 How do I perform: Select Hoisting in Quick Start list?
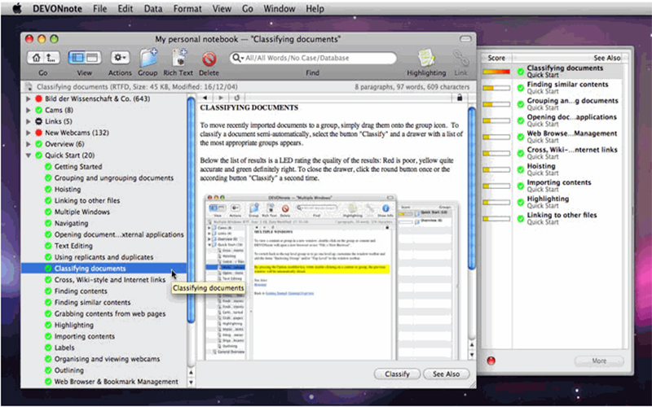click(68, 189)
